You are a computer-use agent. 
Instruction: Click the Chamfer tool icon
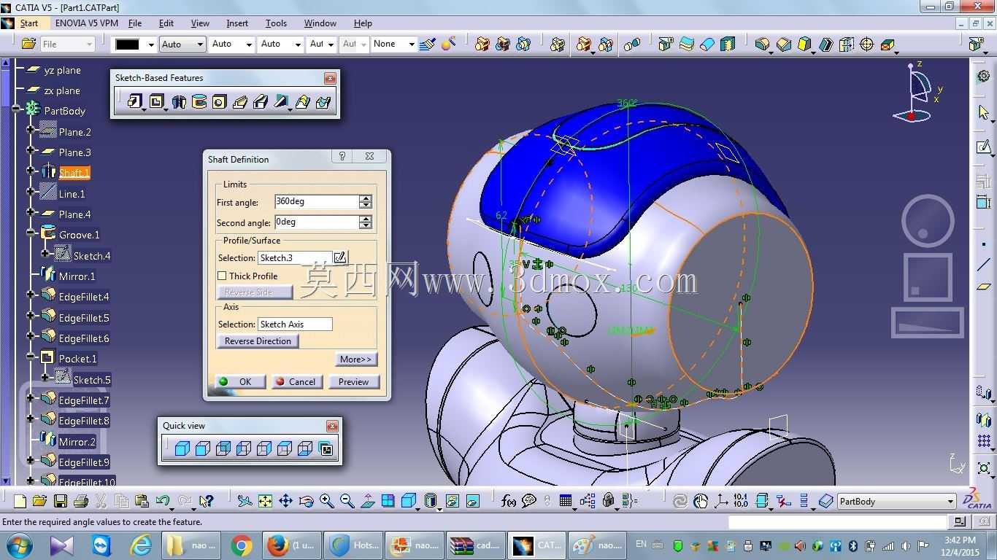(784, 44)
